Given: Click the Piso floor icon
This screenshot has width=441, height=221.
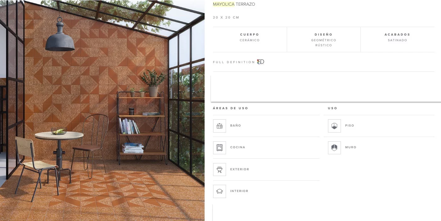Looking at the screenshot, I should click(334, 126).
